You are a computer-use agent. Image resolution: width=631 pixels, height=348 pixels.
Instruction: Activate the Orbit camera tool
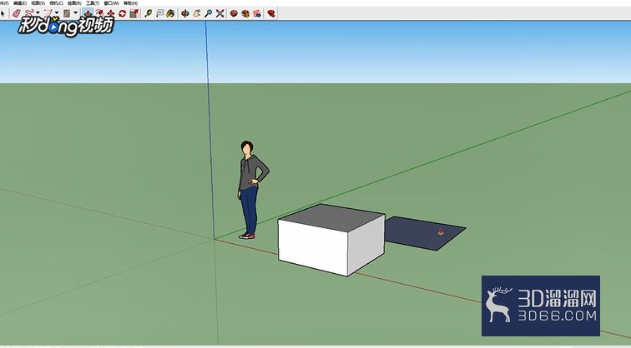(185, 13)
